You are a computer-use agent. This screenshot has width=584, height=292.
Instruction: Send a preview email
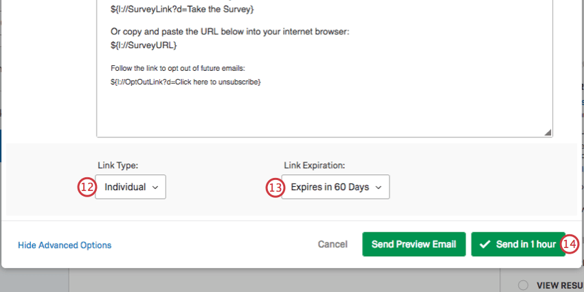(x=414, y=245)
